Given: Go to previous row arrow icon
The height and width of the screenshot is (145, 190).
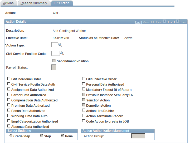Looking at the screenshot, I should tap(164, 21).
